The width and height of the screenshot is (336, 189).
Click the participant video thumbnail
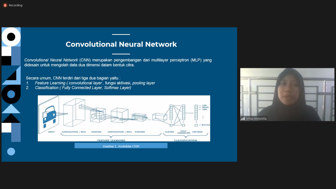[x=287, y=94]
